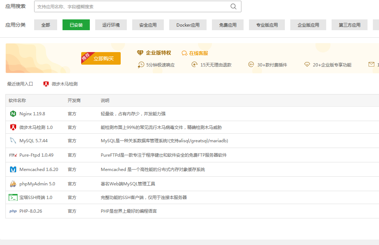Show the 专业版应用 category
The height and width of the screenshot is (245, 379).
pyautogui.click(x=267, y=25)
